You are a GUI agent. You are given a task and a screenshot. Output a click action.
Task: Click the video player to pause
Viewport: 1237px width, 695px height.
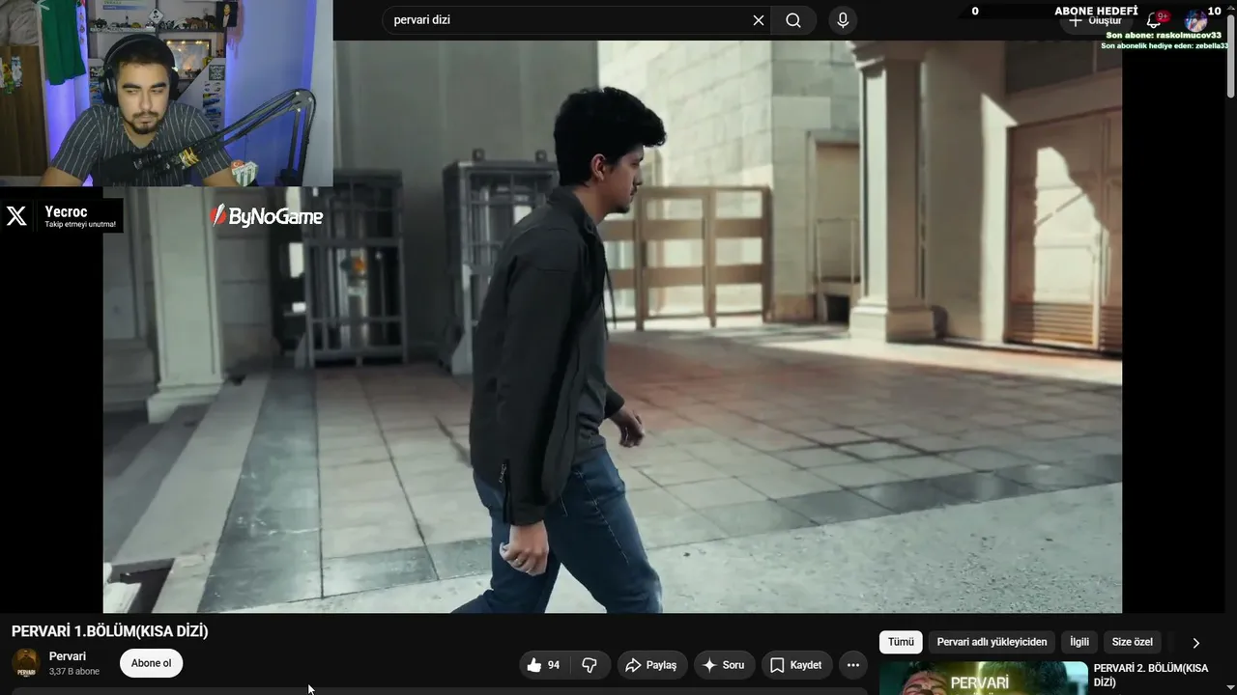[x=613, y=326]
